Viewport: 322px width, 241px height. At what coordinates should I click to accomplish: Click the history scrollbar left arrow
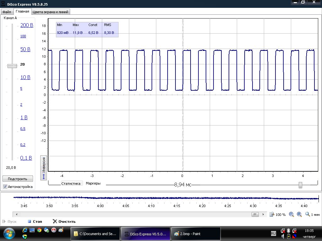click(17, 215)
